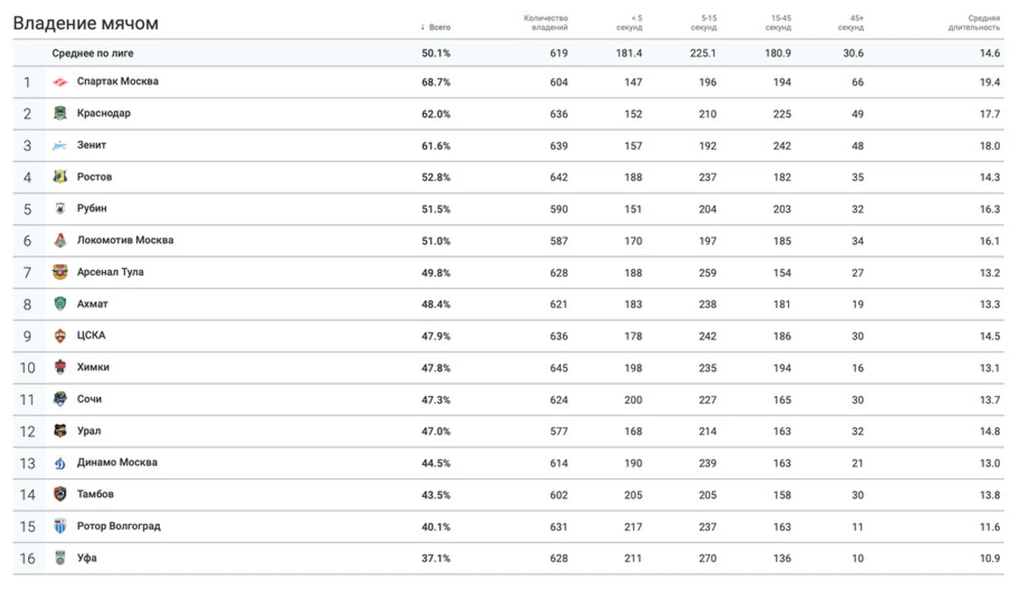Click the Спартак Москва team logo
The image size is (1025, 608).
pos(60,82)
